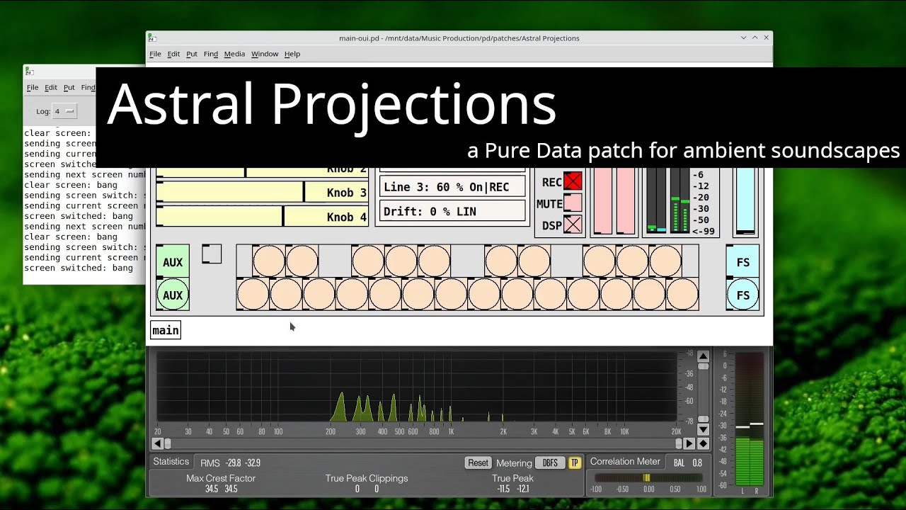Click the analyzer horizontal scroll left arrow
Image resolution: width=906 pixels, height=510 pixels.
(x=158, y=443)
